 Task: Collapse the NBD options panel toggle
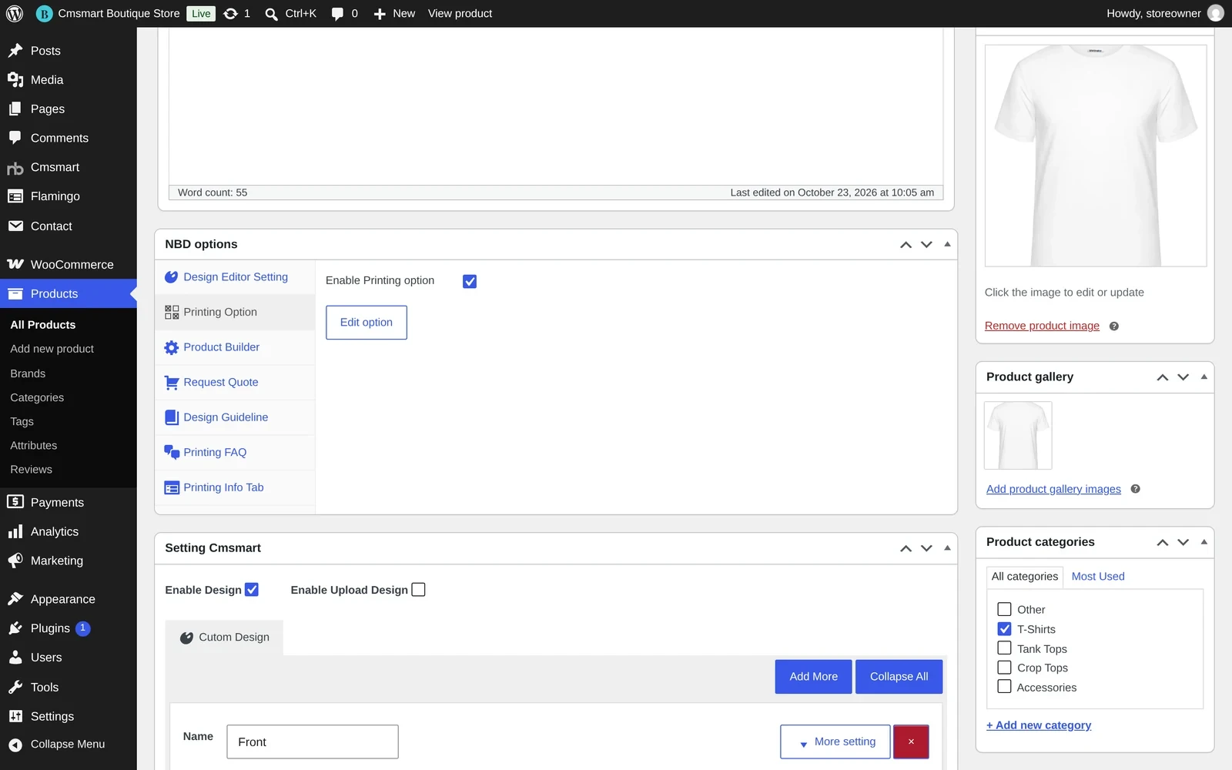tap(947, 244)
